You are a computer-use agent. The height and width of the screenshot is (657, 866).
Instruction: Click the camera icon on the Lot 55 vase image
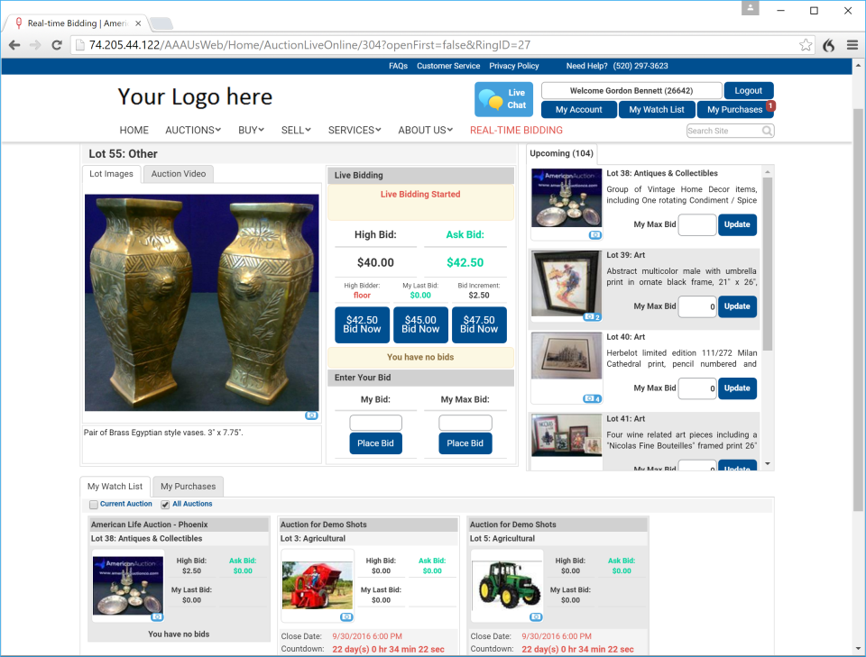[x=311, y=415]
